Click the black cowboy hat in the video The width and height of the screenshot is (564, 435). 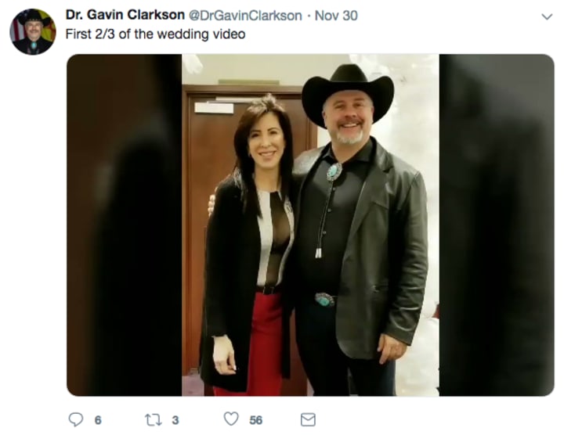click(x=348, y=93)
